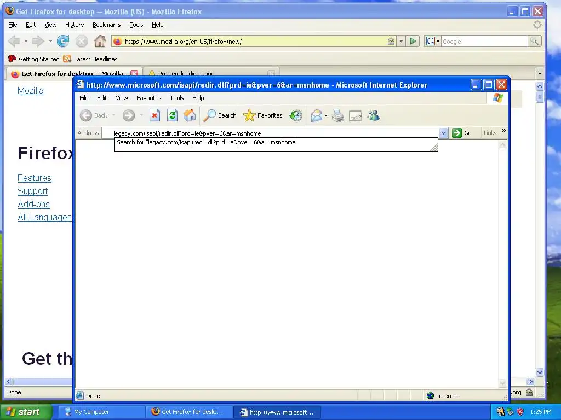
Task: Click the Internet Explorer Search button
Action: coord(220,115)
